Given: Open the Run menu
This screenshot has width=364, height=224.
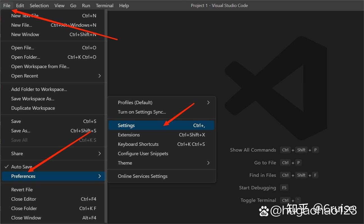Looking at the screenshot, I should click(x=86, y=5).
